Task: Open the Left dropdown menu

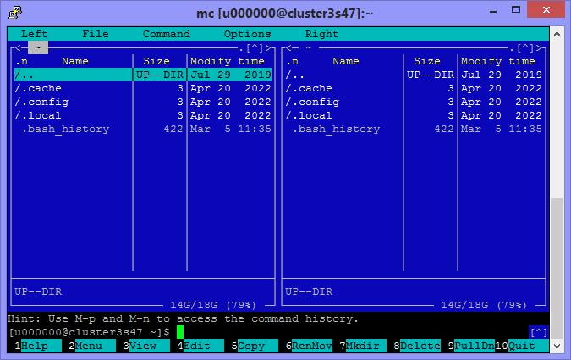Action: tap(34, 34)
